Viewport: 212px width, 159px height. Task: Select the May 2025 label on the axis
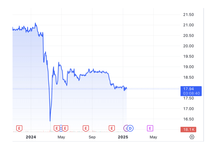pos(153,137)
